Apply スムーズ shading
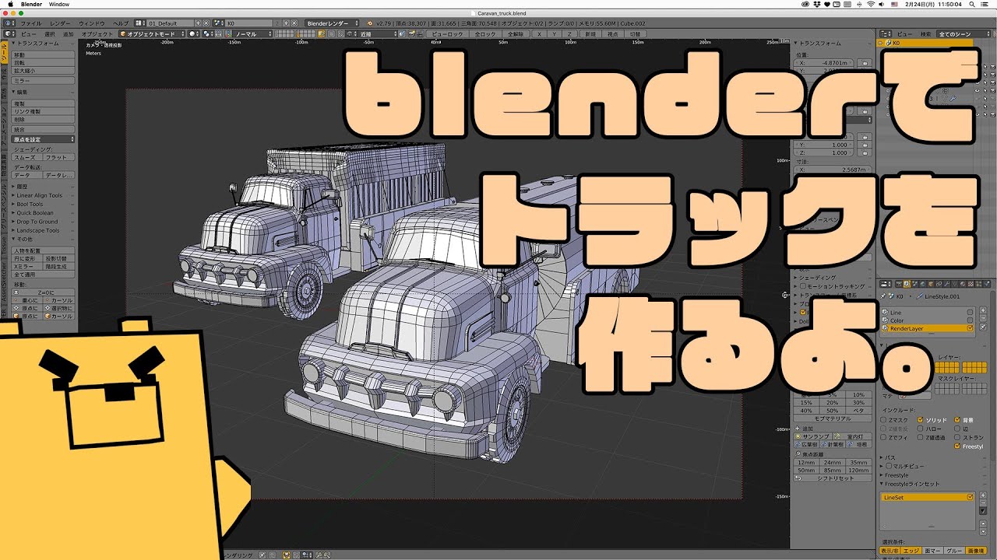This screenshot has width=997, height=560. (x=26, y=157)
